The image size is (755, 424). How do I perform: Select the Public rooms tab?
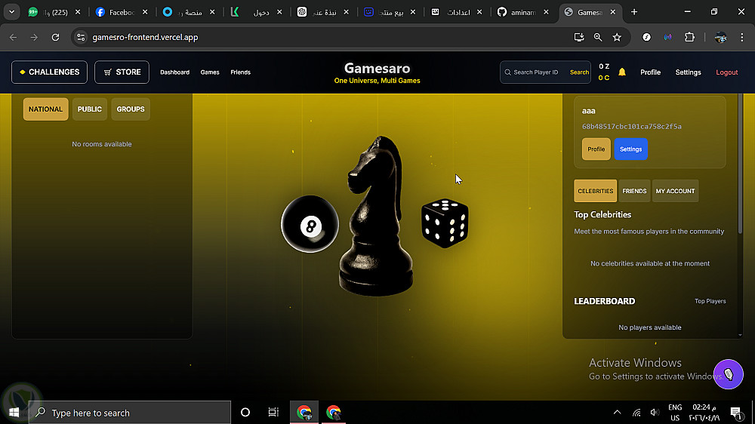click(x=90, y=109)
